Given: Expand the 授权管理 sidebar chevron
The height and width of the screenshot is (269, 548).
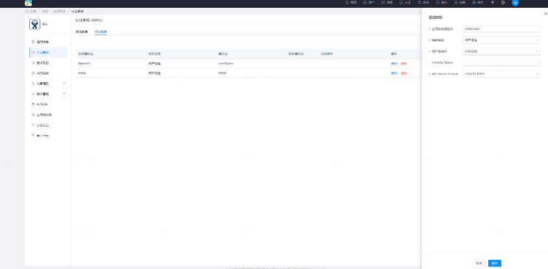Looking at the screenshot, I should point(64,94).
